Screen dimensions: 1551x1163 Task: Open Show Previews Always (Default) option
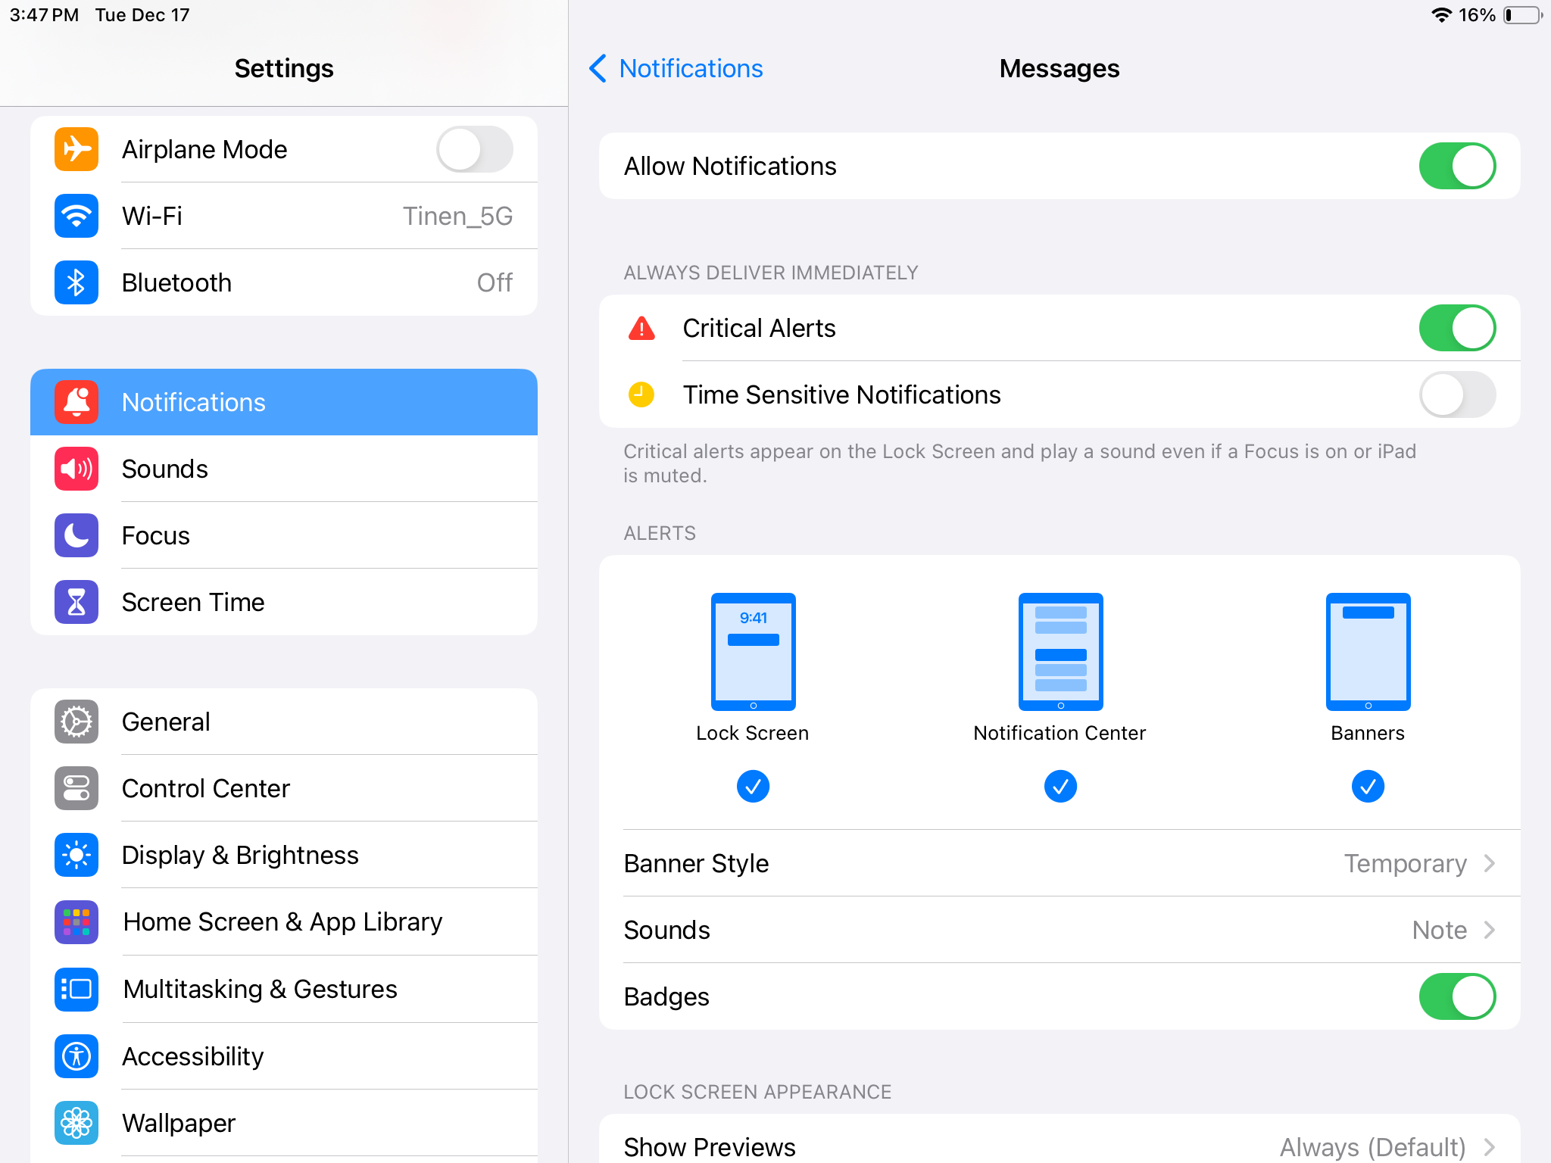coord(1059,1146)
